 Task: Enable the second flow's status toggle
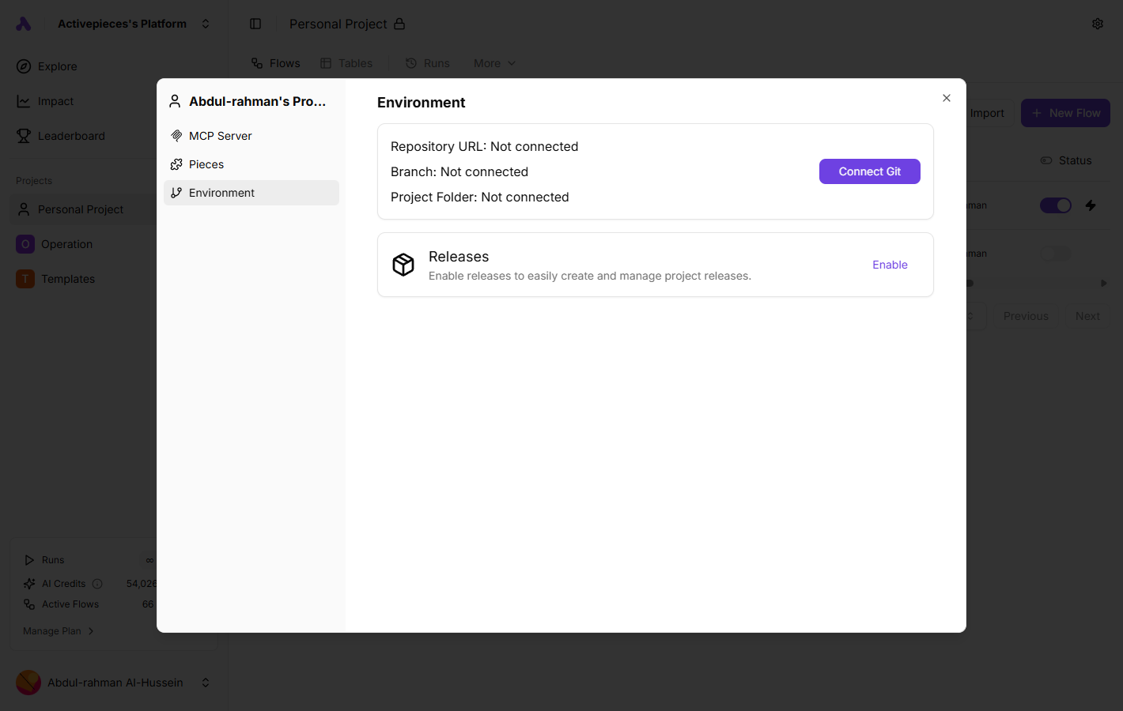click(1056, 253)
